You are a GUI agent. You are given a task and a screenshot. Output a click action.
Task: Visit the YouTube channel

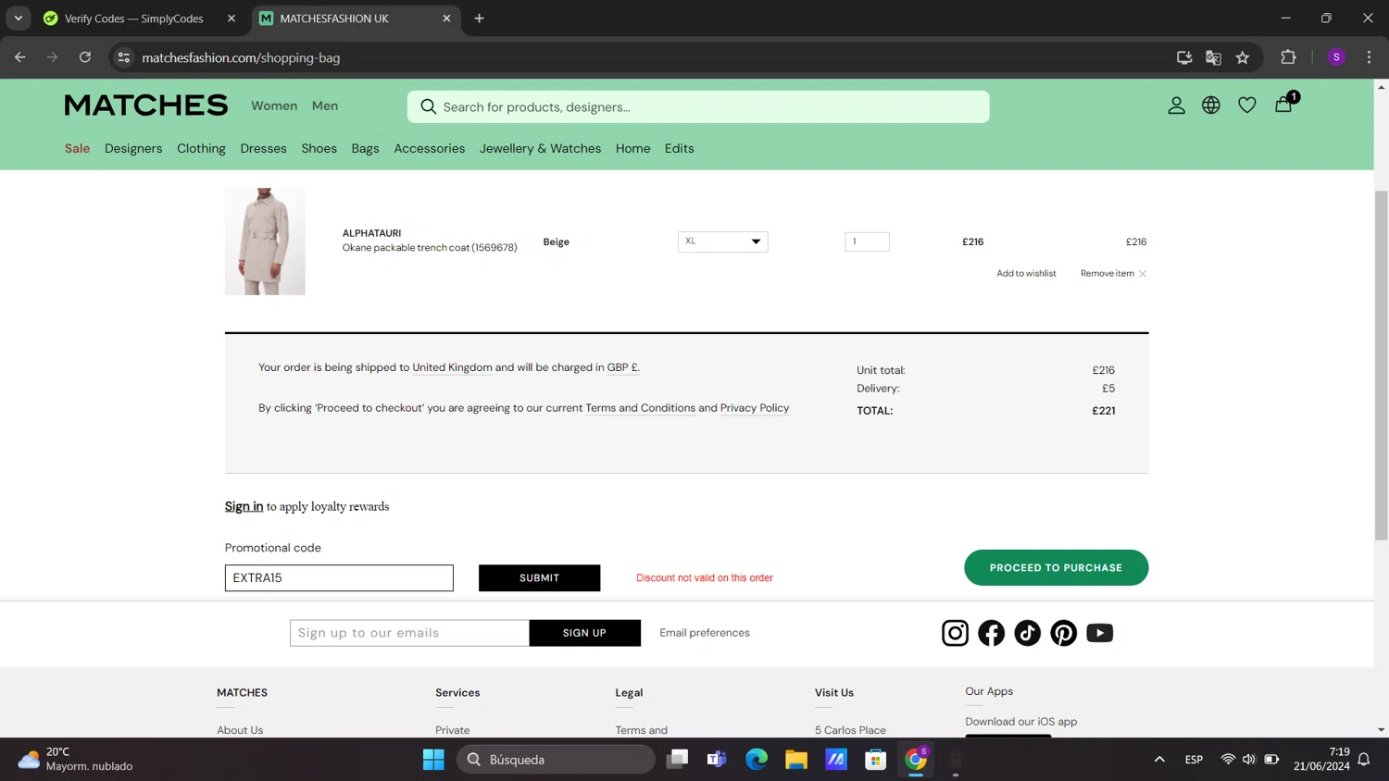[x=1099, y=633]
